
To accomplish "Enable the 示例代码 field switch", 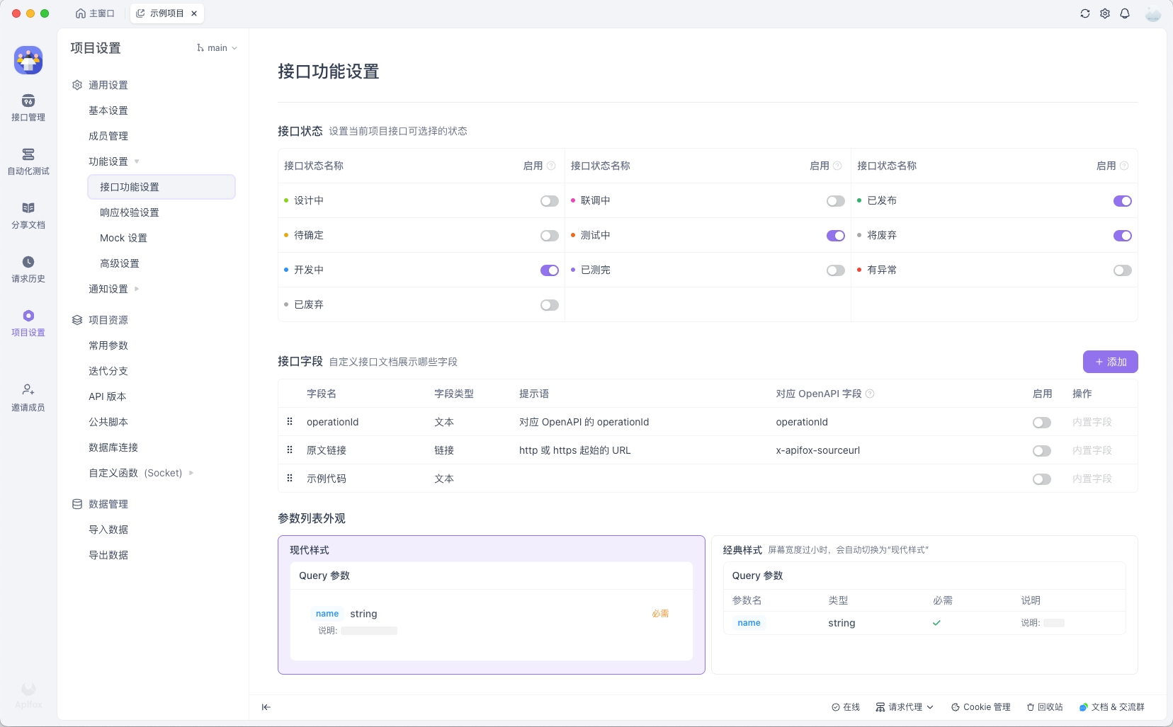I will click(x=1042, y=479).
